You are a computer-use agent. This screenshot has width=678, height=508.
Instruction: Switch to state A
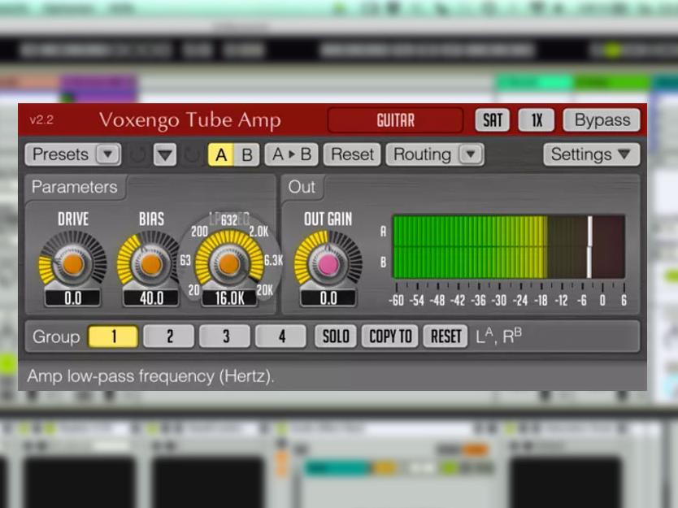coord(221,154)
